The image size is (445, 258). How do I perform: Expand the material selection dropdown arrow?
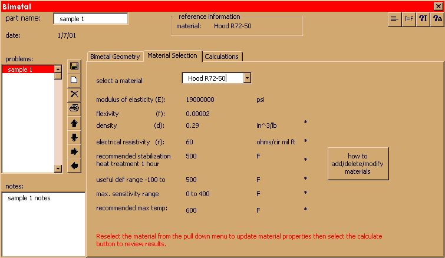tap(248, 78)
